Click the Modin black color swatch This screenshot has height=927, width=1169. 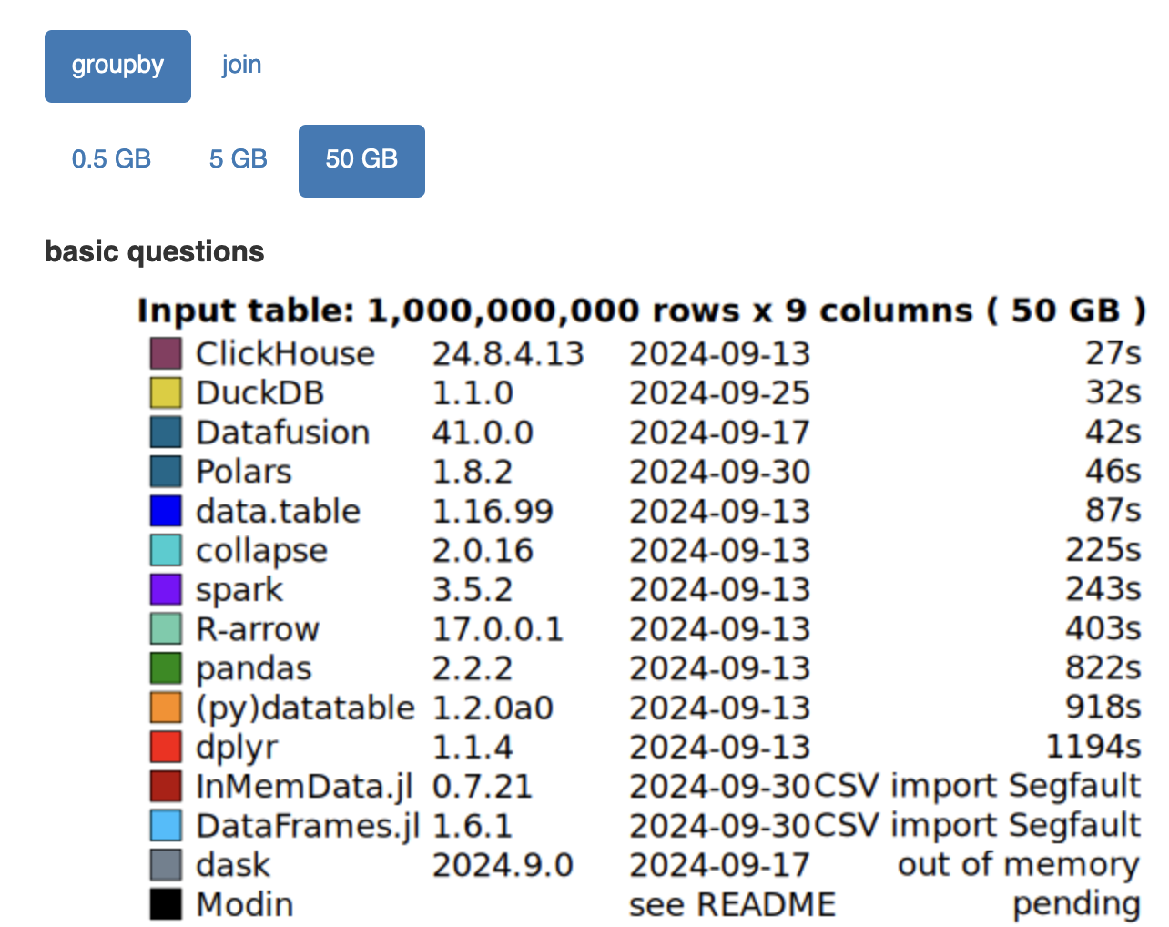click(166, 904)
